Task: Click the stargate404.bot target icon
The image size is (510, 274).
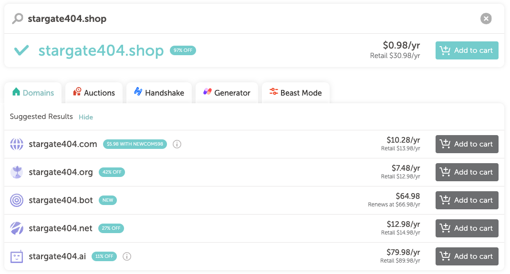Action: coord(17,200)
